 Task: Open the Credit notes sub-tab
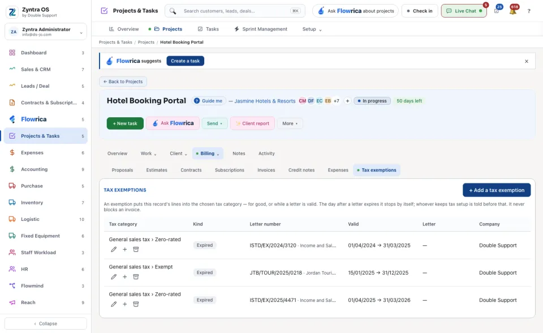[x=301, y=170]
